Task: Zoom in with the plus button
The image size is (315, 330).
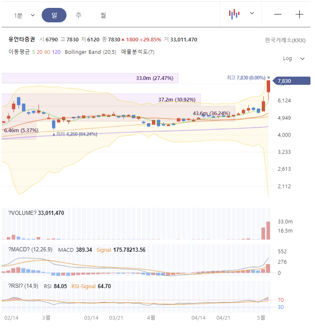Action: click(x=299, y=14)
